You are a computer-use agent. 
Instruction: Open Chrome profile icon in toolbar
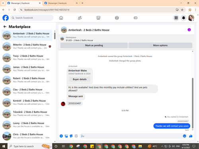[x=190, y=10]
